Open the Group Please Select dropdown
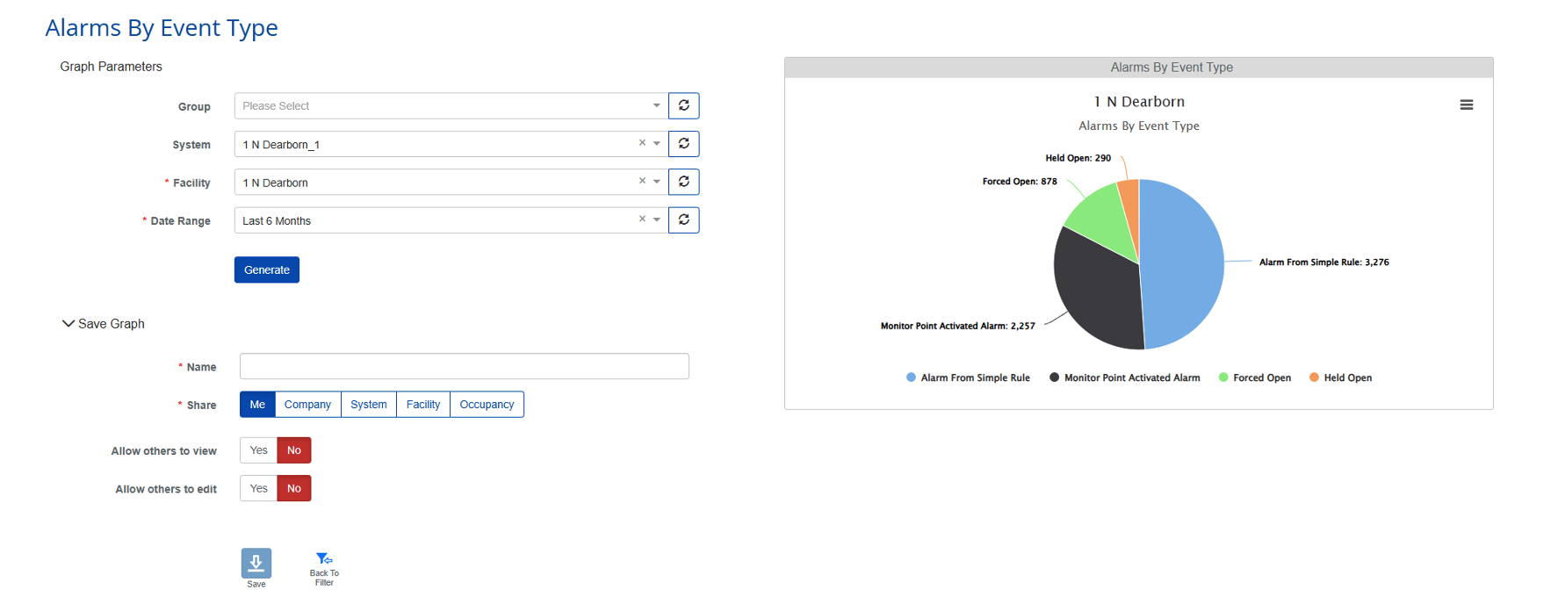This screenshot has height=611, width=1558. 448,106
